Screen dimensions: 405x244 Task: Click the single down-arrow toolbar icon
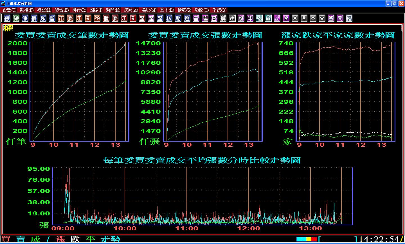304,18
